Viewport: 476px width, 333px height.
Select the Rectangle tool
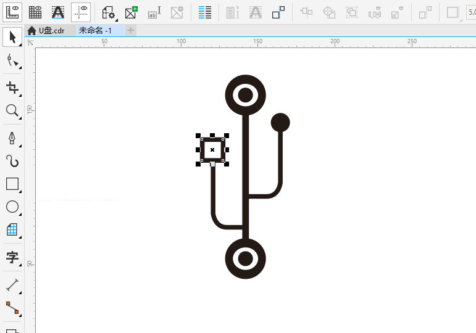click(x=12, y=184)
